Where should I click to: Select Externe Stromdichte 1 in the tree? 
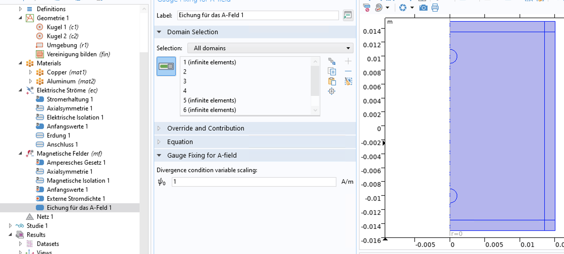[76, 199]
